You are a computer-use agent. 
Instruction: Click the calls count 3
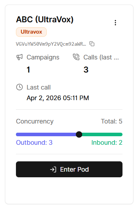click(x=86, y=70)
